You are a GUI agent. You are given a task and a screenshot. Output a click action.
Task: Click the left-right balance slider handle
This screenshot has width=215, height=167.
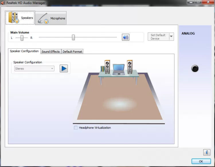tap(22, 38)
